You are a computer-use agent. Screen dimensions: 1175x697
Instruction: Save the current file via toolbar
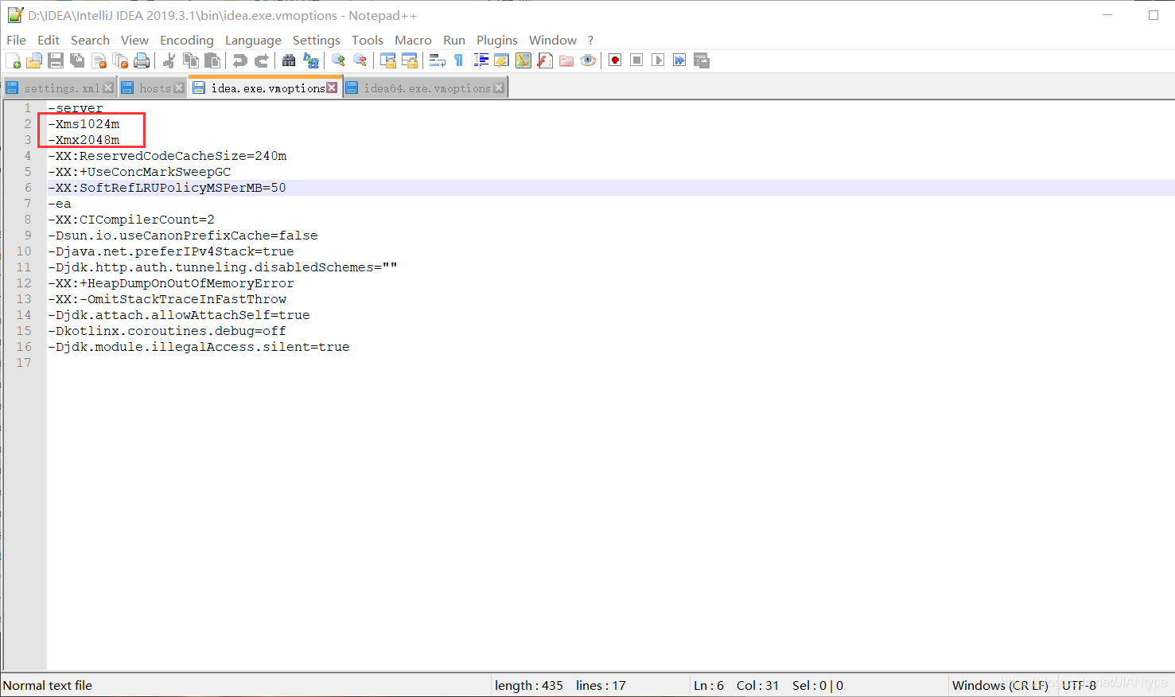click(56, 60)
